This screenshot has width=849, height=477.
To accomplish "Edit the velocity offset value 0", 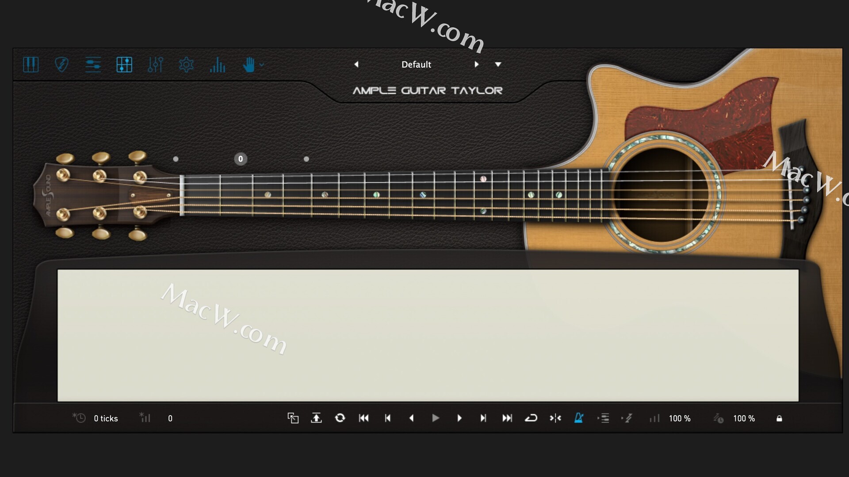I will [x=170, y=418].
